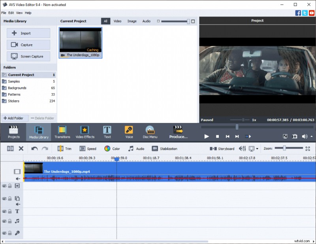Viewport: 316px width, 244px height.
Task: Open the Voice recording panel
Action: coord(128,132)
